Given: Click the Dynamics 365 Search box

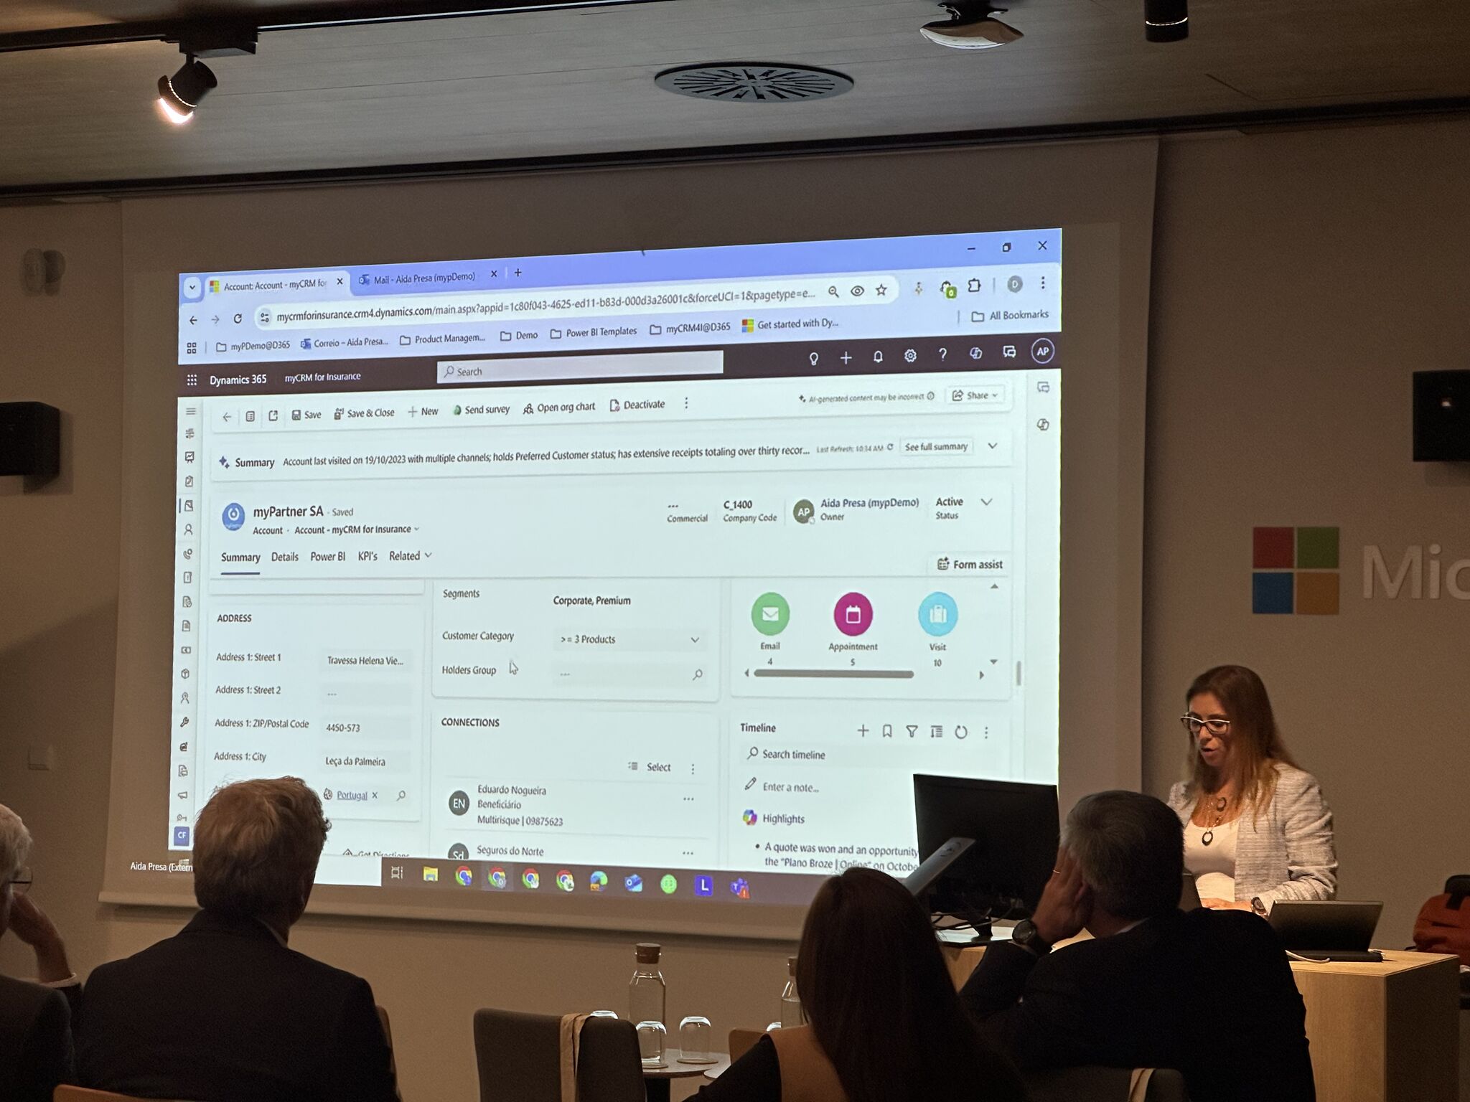Looking at the screenshot, I should 580,367.
